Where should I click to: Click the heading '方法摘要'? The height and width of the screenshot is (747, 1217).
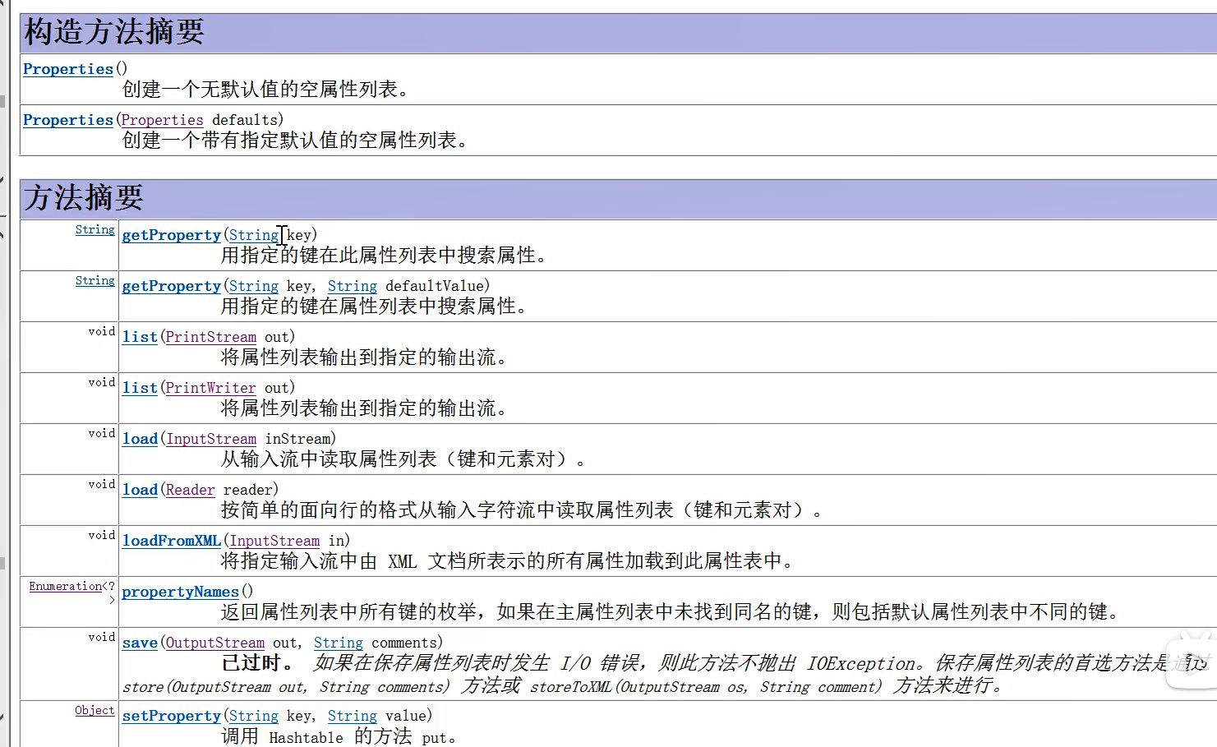pyautogui.click(x=84, y=197)
